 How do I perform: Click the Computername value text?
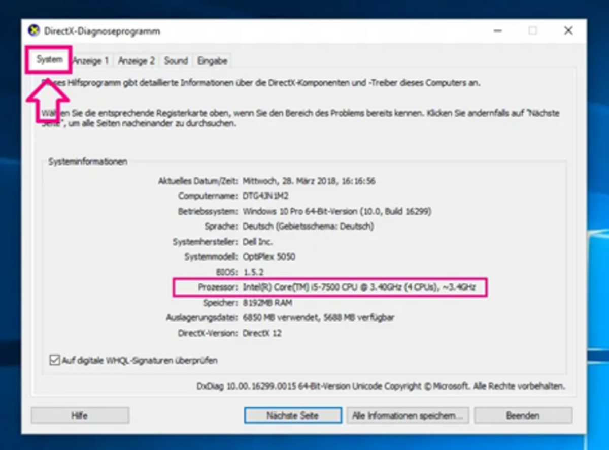(x=267, y=196)
